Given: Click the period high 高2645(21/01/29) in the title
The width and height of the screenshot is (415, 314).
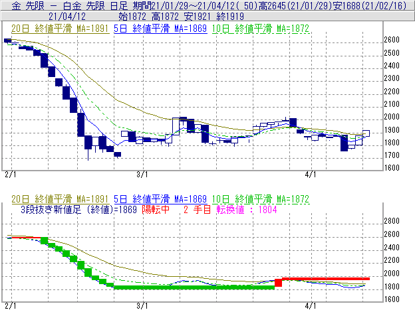Looking at the screenshot, I should point(295,5).
